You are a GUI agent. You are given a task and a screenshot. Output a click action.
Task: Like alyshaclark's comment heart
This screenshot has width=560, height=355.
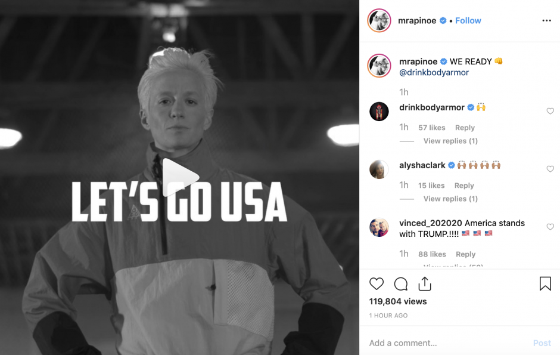[550, 169]
